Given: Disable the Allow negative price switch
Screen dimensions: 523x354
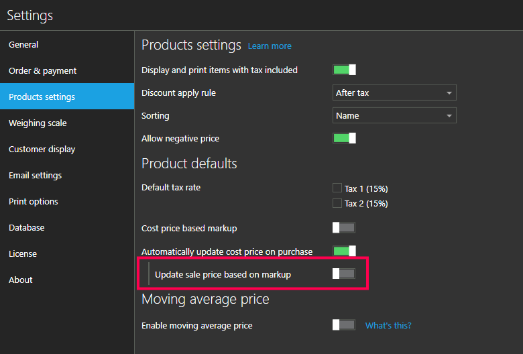Looking at the screenshot, I should click(344, 138).
